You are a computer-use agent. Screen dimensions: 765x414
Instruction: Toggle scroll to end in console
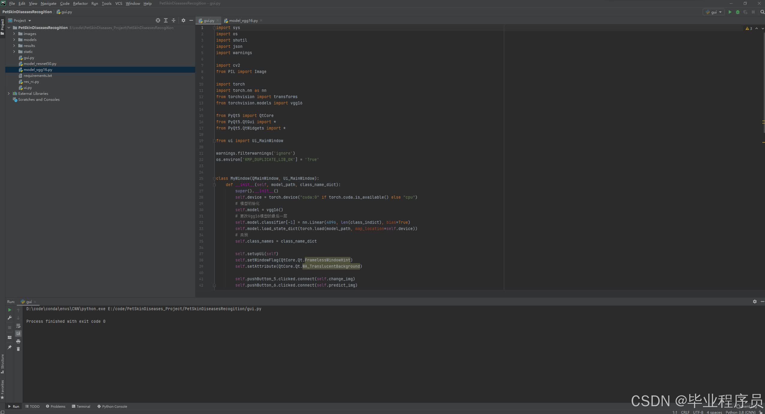point(18,333)
